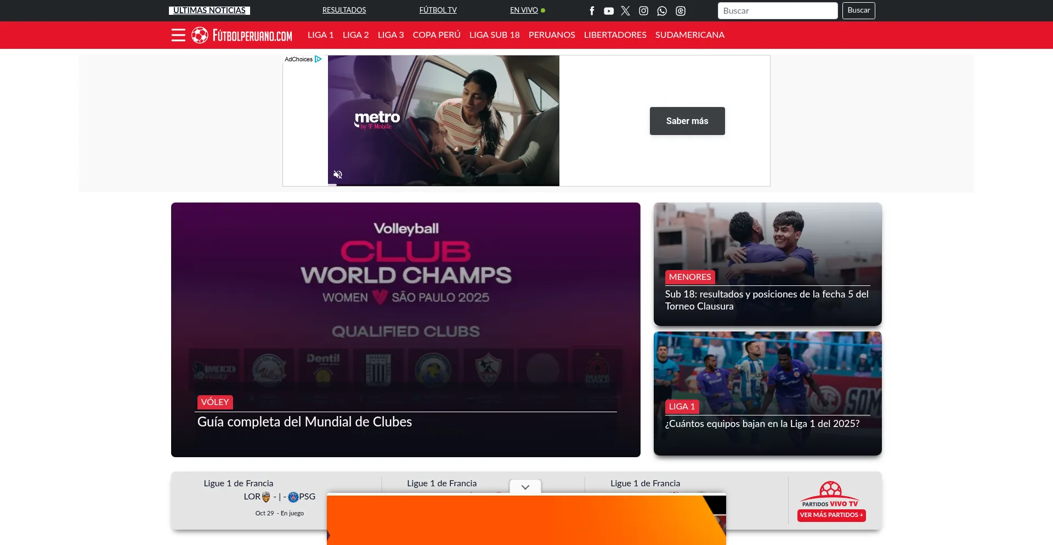Click the AdChoices icon on the ad
This screenshot has height=545, width=1053.
(x=318, y=59)
